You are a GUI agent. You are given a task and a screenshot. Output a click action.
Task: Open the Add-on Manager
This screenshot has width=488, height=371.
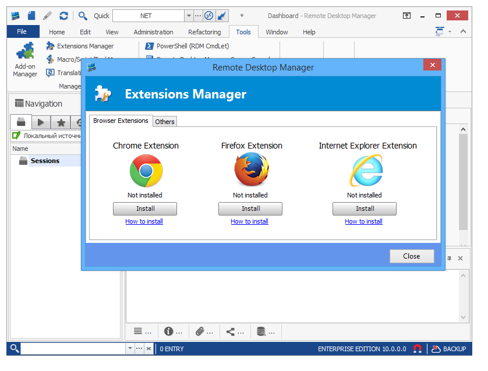pos(25,59)
